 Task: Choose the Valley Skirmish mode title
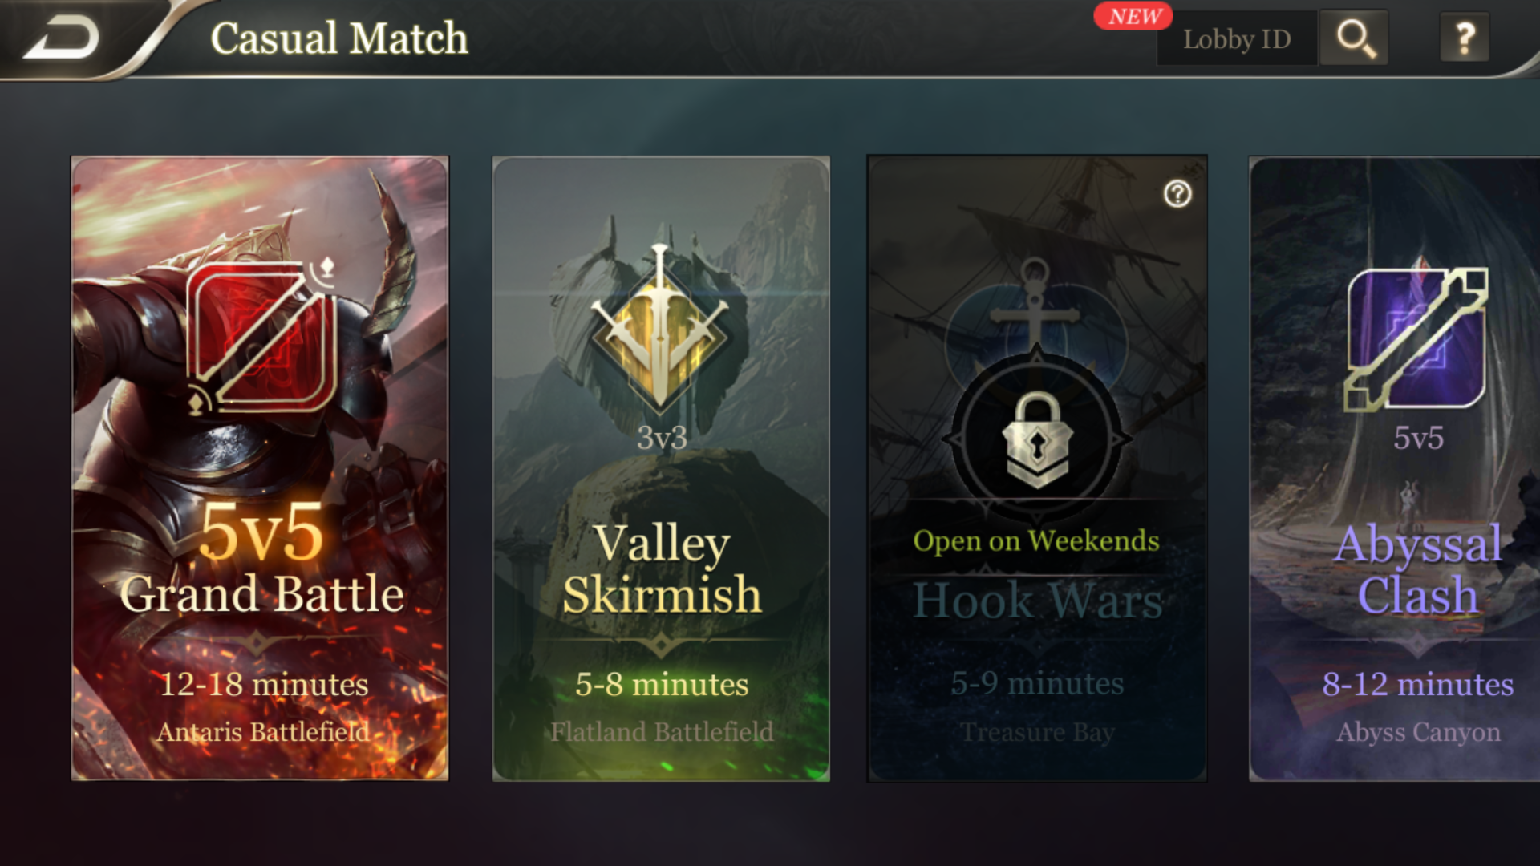[x=662, y=569]
